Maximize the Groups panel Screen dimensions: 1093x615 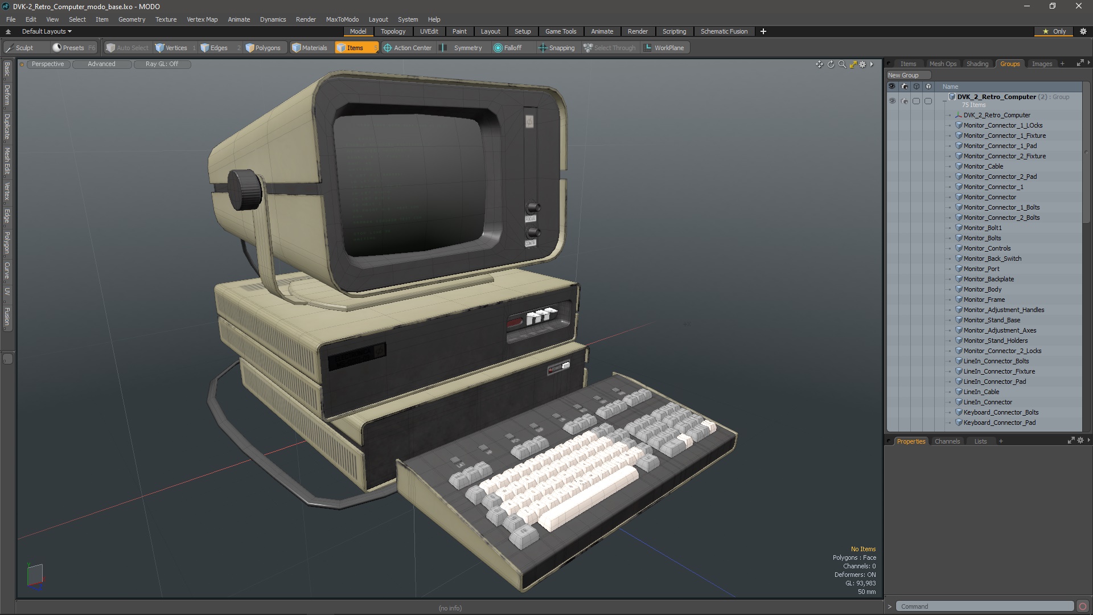click(1080, 63)
